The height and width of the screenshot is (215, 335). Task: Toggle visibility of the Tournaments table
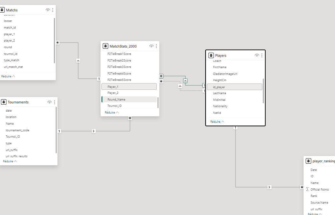point(49,102)
